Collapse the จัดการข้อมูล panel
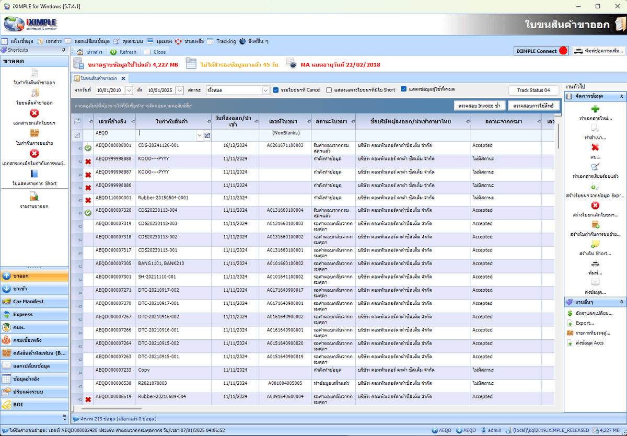Screen dimensions: 627x436 pos(621,97)
